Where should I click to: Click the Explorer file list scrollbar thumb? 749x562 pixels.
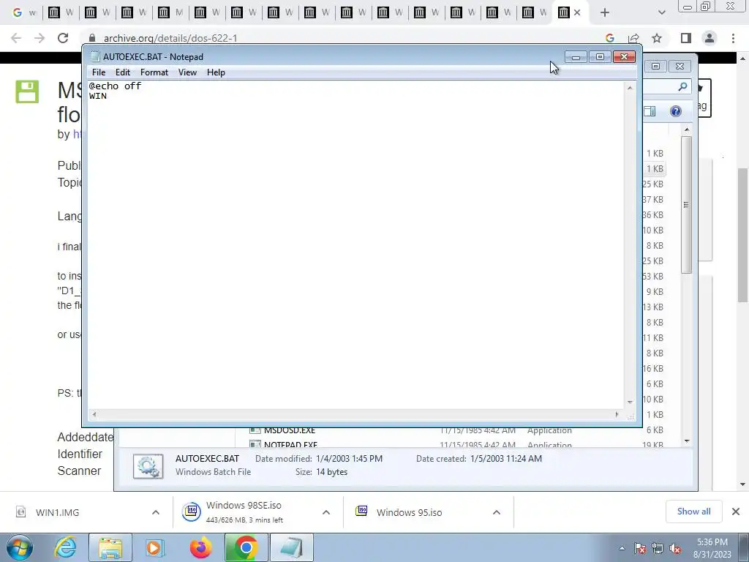(x=686, y=205)
